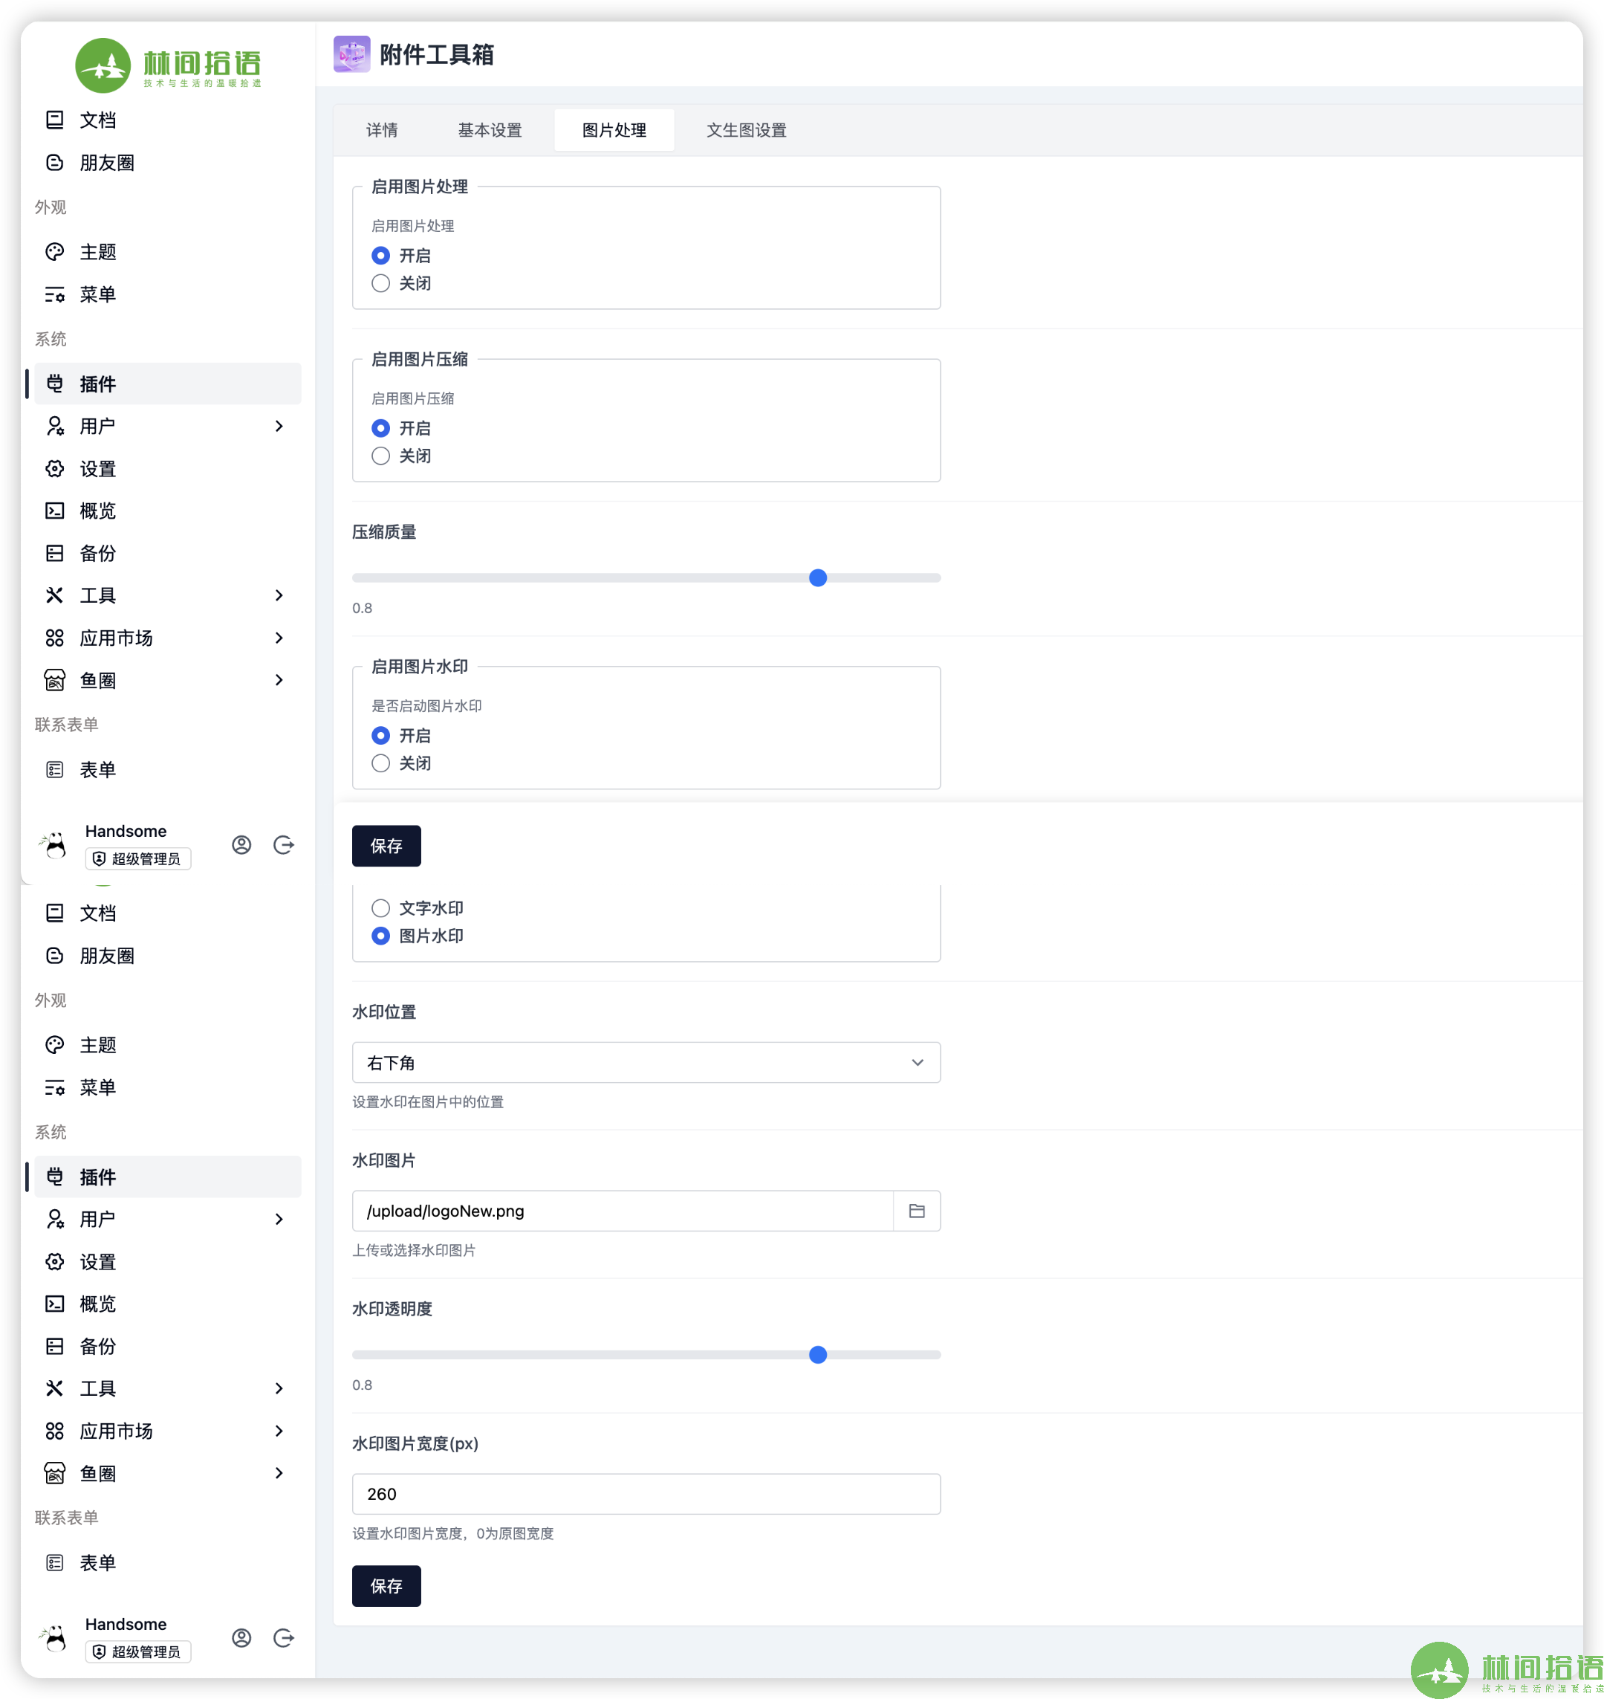Screen dimensions: 1604x1699
Task: Expand the 用户 submenu chevron
Action: click(x=279, y=426)
